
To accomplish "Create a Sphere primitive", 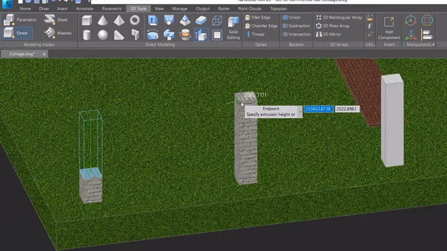I will (x=103, y=35).
